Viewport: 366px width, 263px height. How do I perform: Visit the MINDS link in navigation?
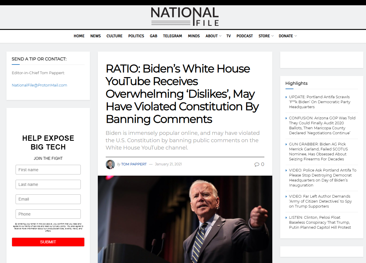[x=194, y=36]
